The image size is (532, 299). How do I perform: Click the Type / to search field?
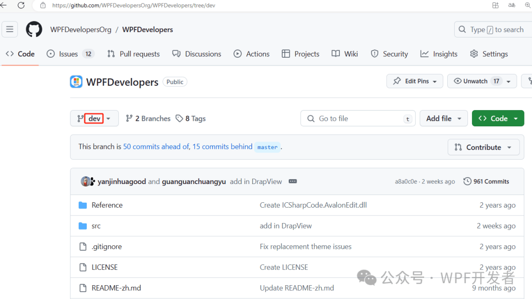(493, 29)
